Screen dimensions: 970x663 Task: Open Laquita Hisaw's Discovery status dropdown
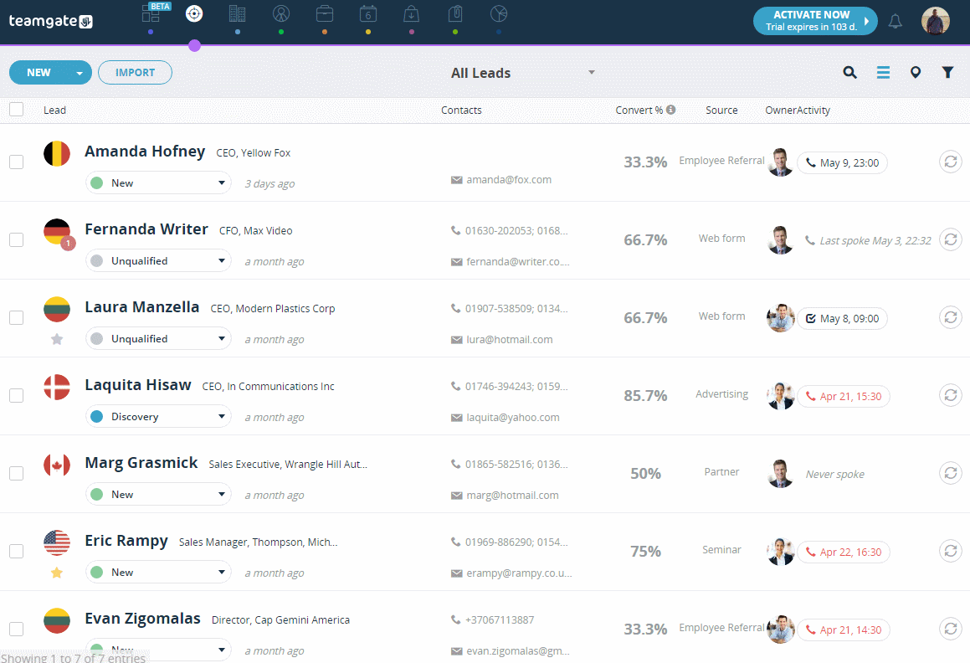[158, 417]
